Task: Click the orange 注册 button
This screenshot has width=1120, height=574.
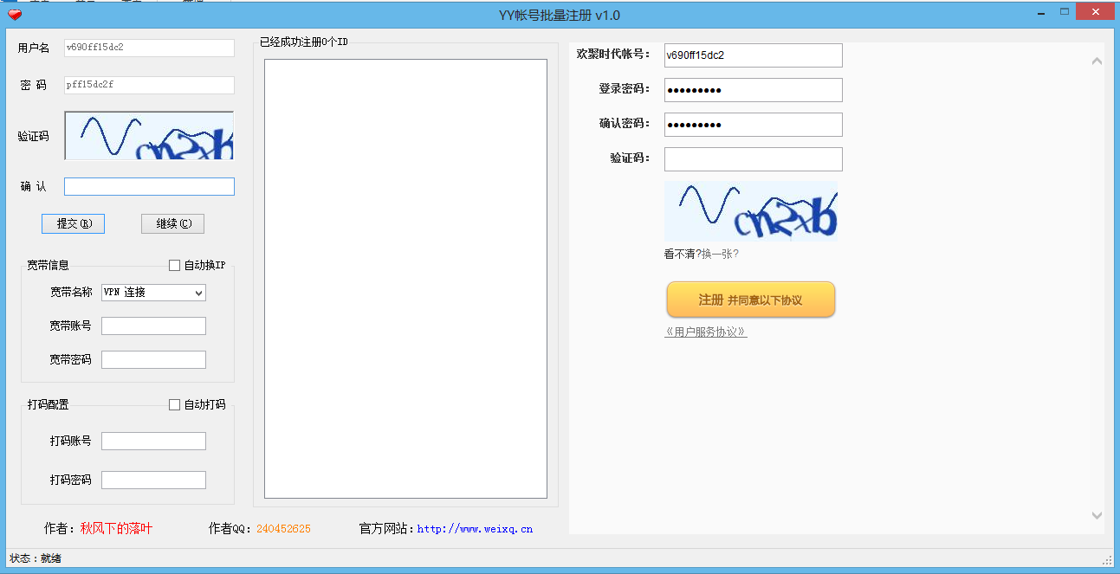Action: 750,300
